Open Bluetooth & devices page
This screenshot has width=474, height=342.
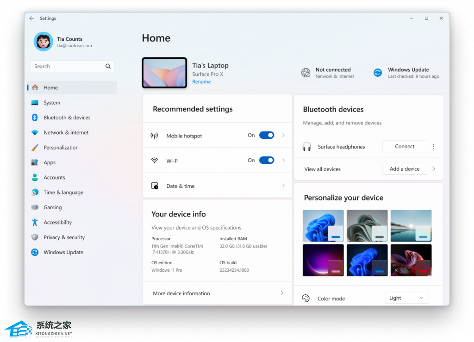pyautogui.click(x=72, y=118)
